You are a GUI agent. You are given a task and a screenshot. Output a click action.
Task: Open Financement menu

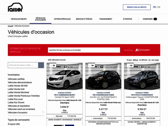coord(106,19)
